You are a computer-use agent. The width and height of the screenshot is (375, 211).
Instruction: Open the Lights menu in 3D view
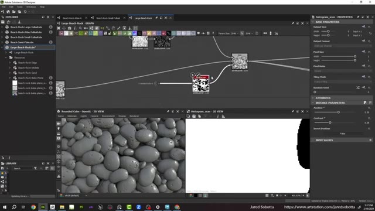(x=83, y=116)
